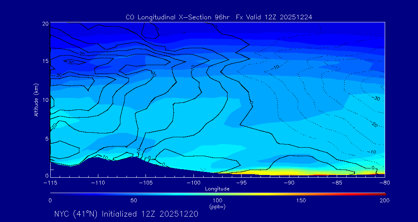Click the 50 value on the colorbar
Viewport: 418px width, 222px height.
click(x=134, y=200)
